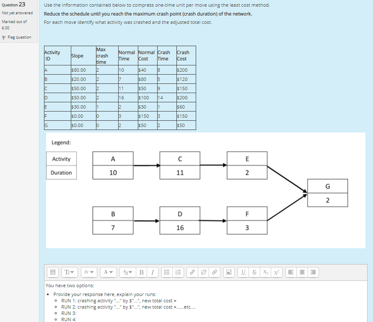Align text to the right
The image size is (373, 322).
coord(312,272)
